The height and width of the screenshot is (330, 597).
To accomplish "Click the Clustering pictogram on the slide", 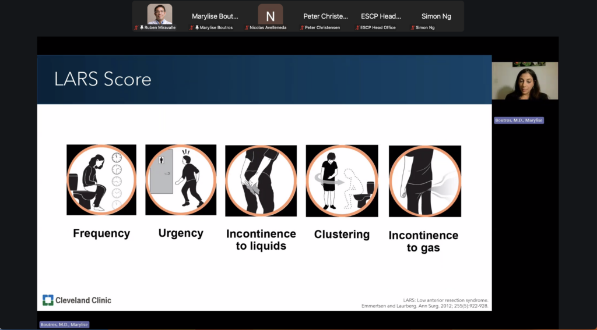I will coord(342,181).
